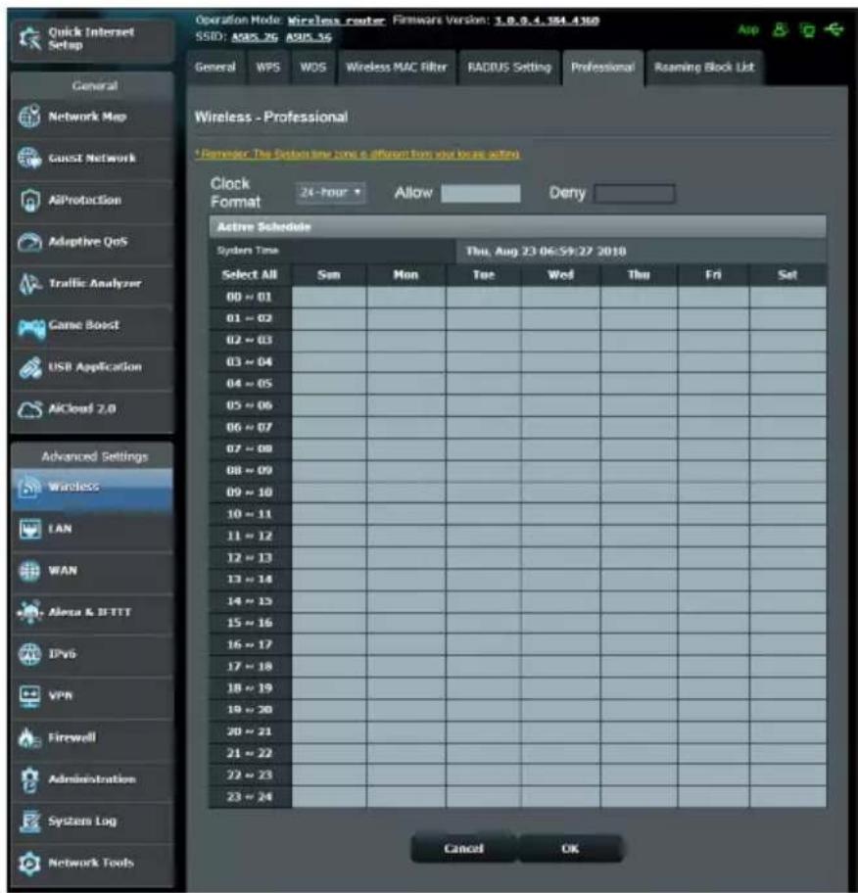Click the Wireless router operation mode link
This screenshot has width=858, height=893.
[x=336, y=22]
